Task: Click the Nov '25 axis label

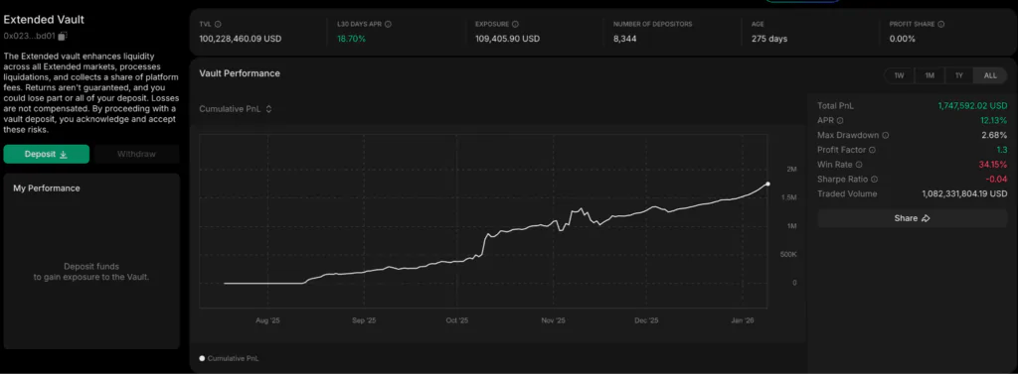Action: tap(553, 320)
